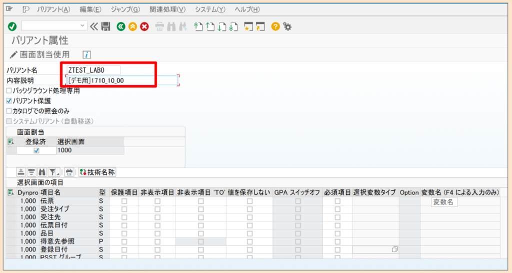Screen dimensions: 512x273
Task: Click the printer icon in the top toolbar
Action: [x=159, y=27]
